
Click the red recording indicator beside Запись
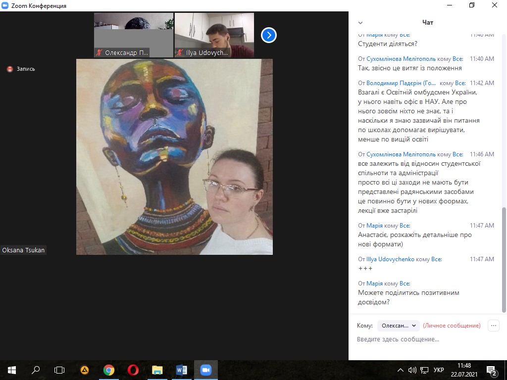(x=10, y=69)
